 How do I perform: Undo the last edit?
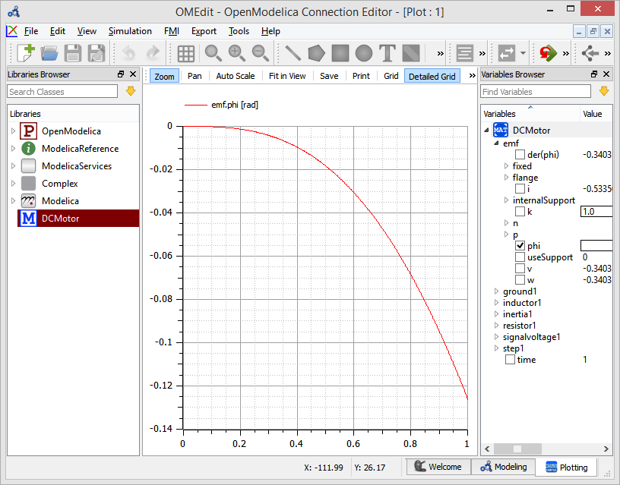pos(128,53)
